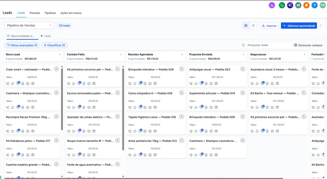
Task: Open the FW user profile avatar
Action: [x=323, y=5]
